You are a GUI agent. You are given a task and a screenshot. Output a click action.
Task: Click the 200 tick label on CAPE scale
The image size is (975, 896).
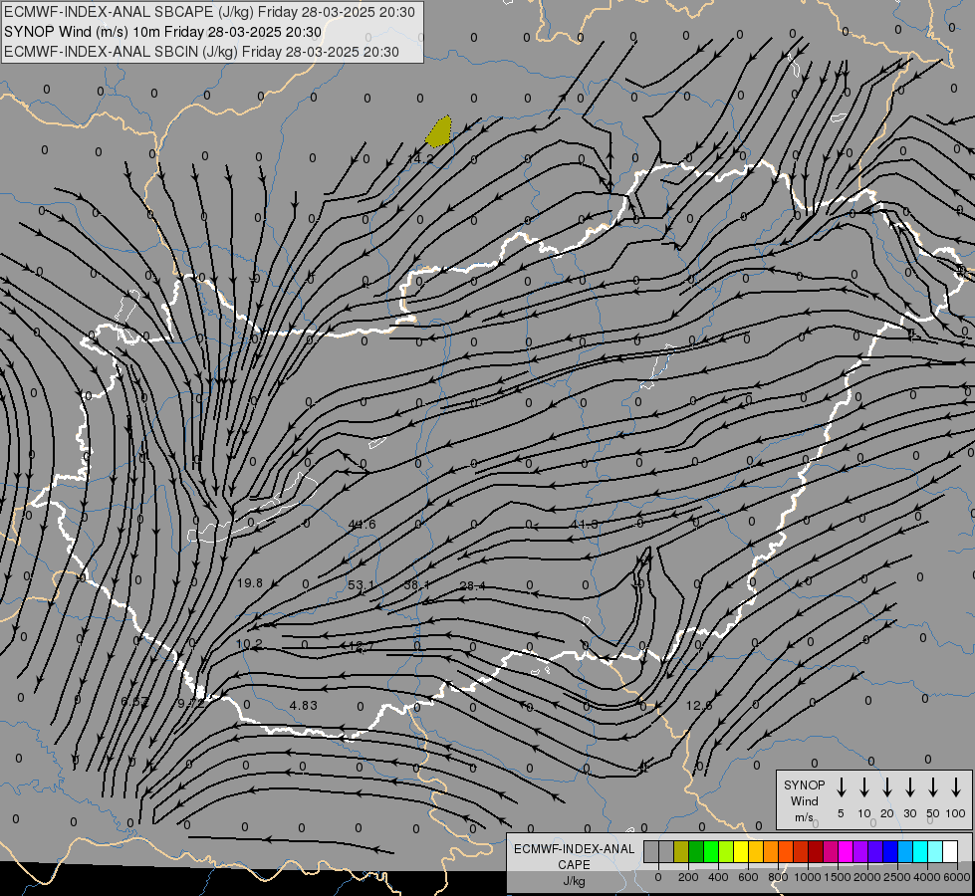click(x=688, y=877)
